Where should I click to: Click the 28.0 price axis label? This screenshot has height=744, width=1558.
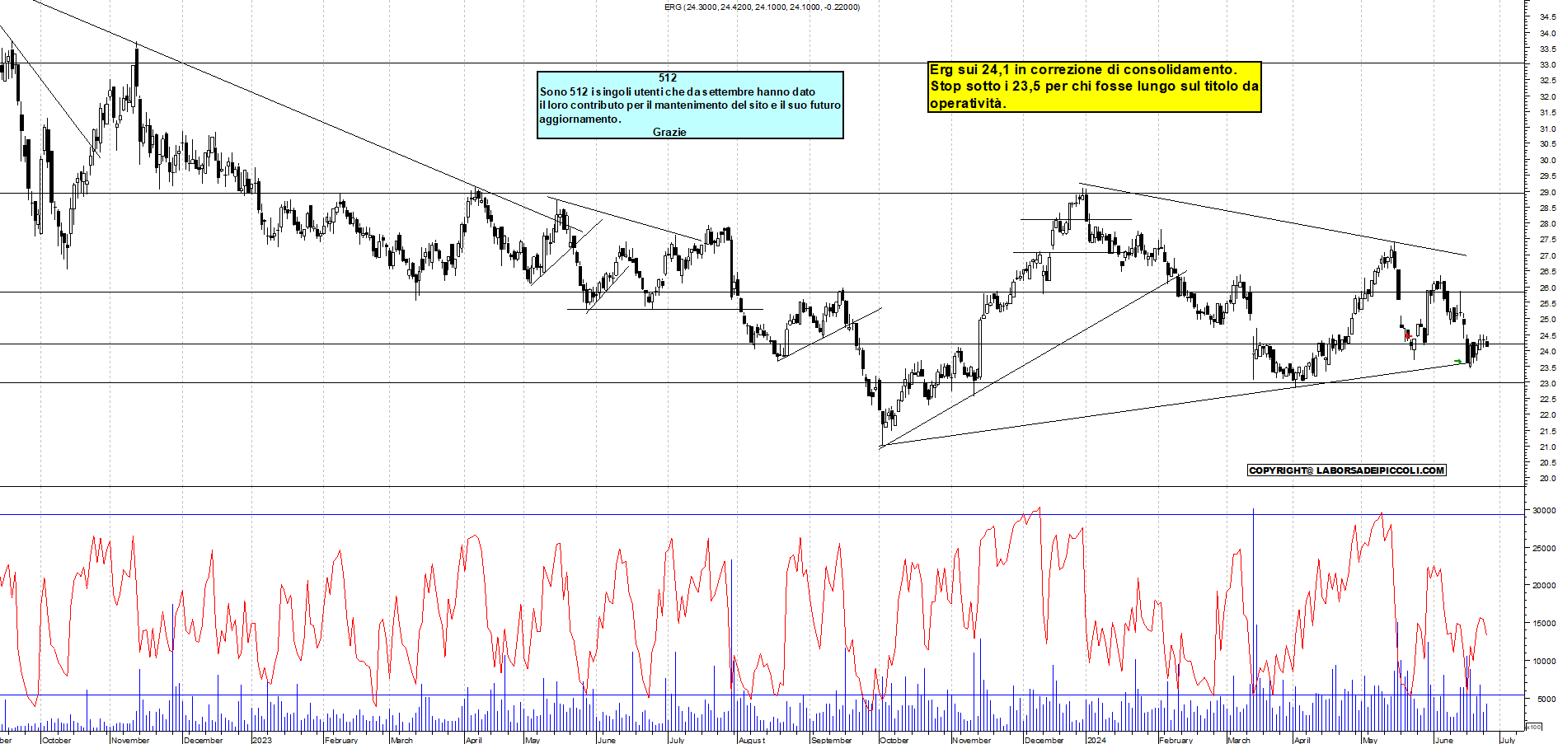click(x=1547, y=224)
